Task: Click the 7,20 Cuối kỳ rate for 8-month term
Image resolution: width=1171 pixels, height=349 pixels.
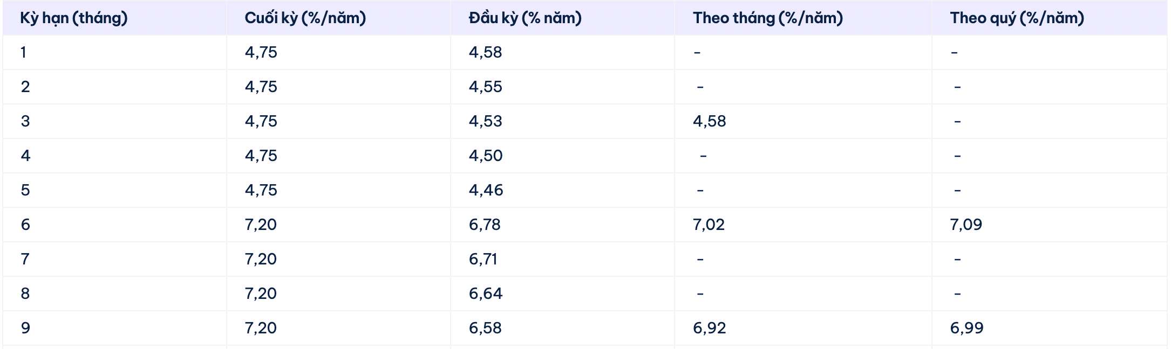Action: (x=261, y=294)
